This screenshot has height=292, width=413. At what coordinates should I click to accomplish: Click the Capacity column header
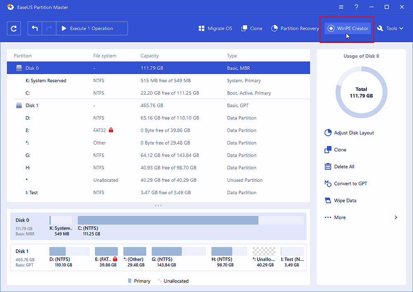pyautogui.click(x=150, y=56)
